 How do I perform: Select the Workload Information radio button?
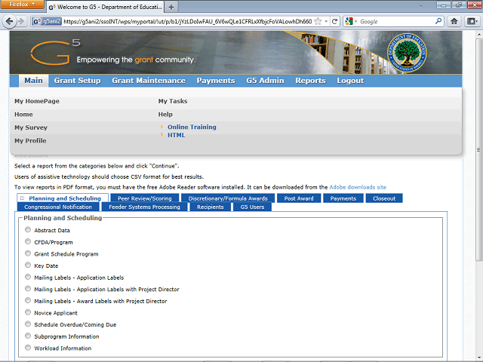(x=28, y=348)
